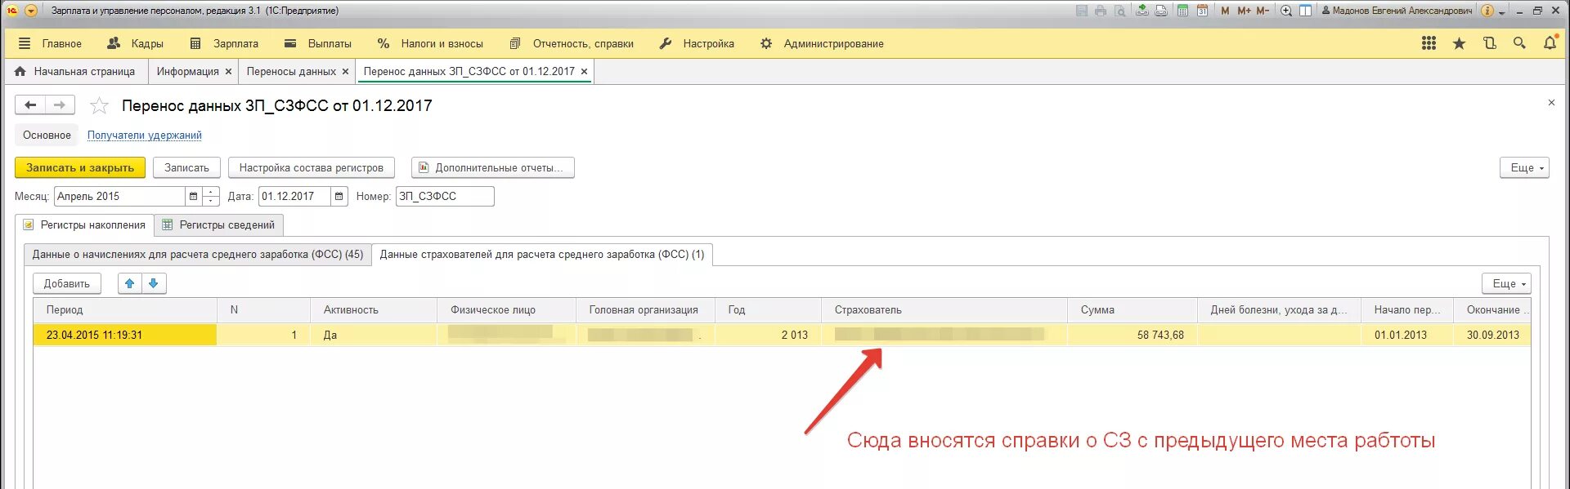Viewport: 1570px width, 489px height.
Task: Click the back arrow navigation button
Action: tap(30, 104)
